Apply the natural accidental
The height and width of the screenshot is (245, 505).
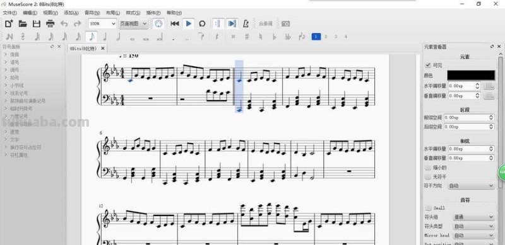pyautogui.click(x=261, y=37)
